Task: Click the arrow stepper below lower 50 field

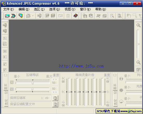Action: tap(55, 92)
